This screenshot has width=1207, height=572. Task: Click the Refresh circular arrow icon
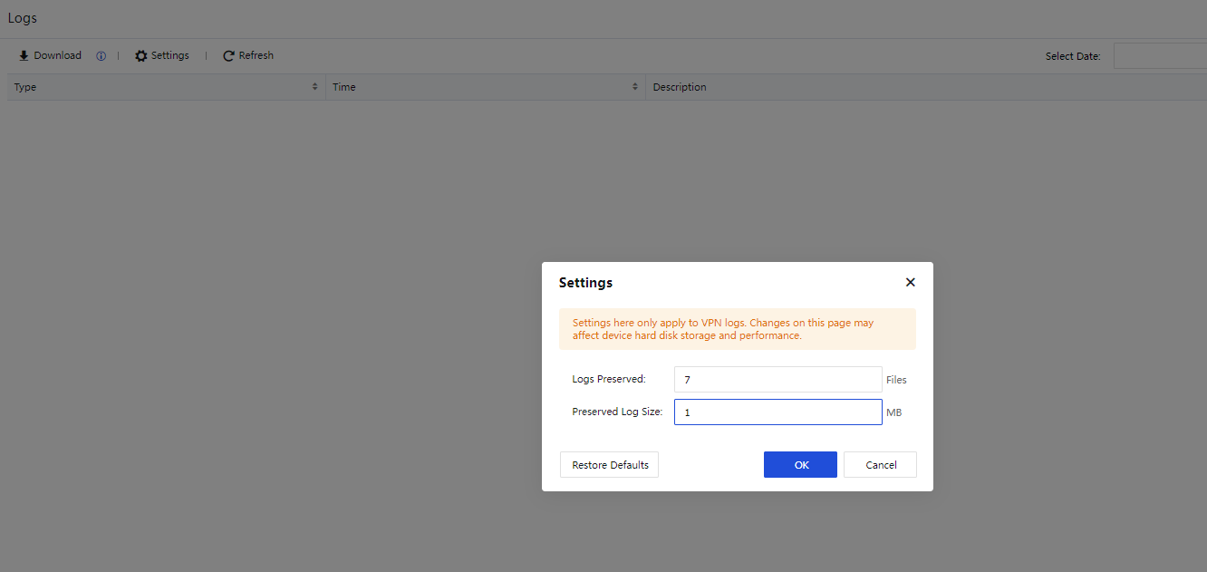[x=228, y=56]
